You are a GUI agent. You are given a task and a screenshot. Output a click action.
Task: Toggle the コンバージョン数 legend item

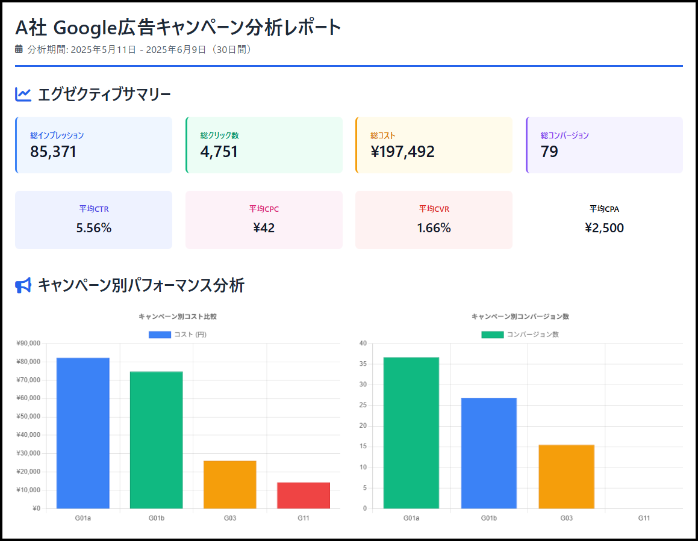coord(520,335)
